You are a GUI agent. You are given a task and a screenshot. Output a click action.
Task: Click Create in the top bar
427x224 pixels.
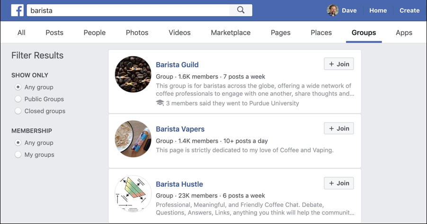pos(409,10)
